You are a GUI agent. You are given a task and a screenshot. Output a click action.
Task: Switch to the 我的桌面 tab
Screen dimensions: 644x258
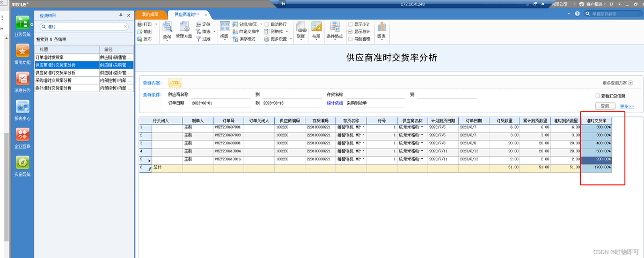[x=151, y=14]
